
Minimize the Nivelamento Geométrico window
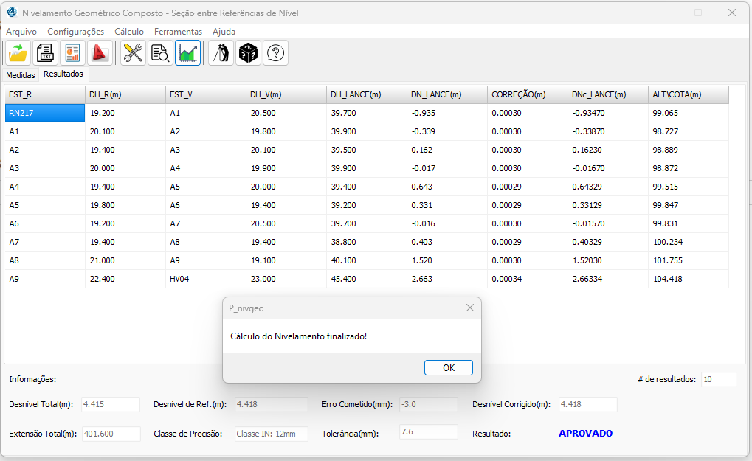pyautogui.click(x=665, y=13)
